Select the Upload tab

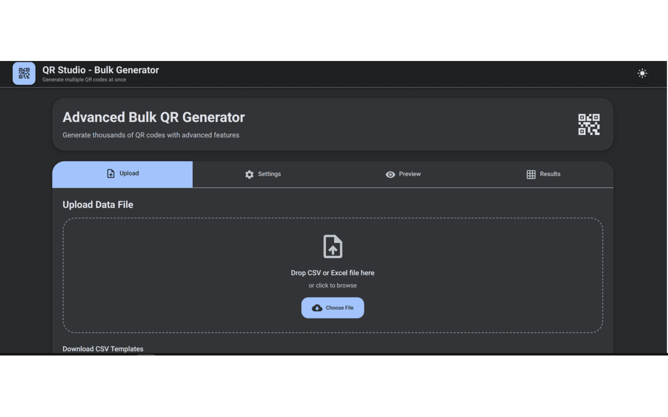coord(122,173)
